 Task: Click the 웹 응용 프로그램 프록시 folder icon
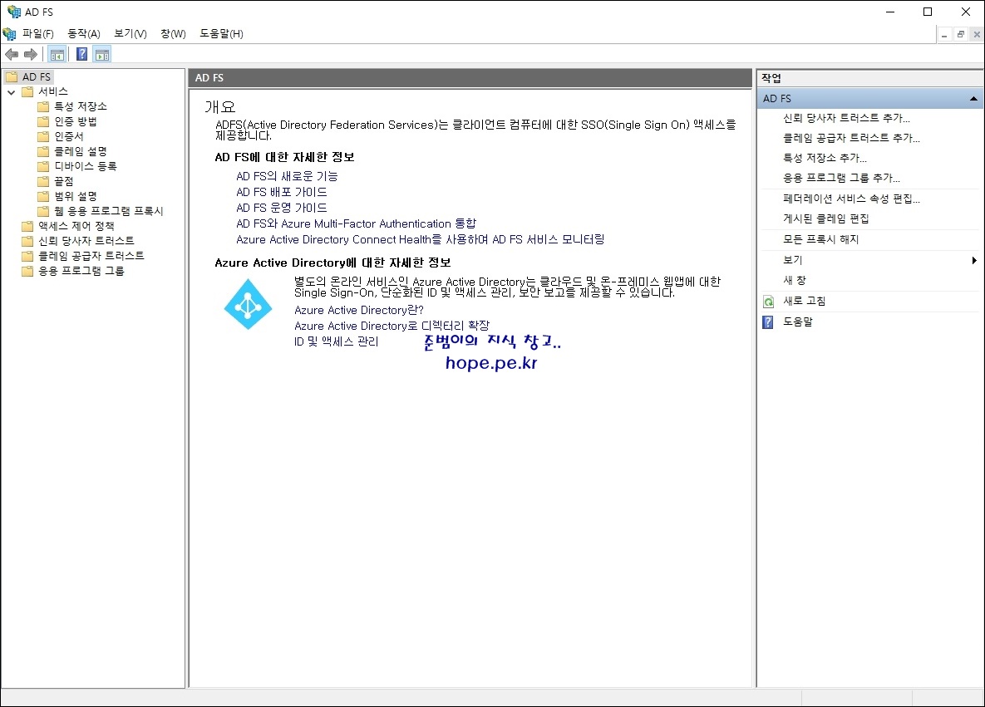tap(42, 212)
